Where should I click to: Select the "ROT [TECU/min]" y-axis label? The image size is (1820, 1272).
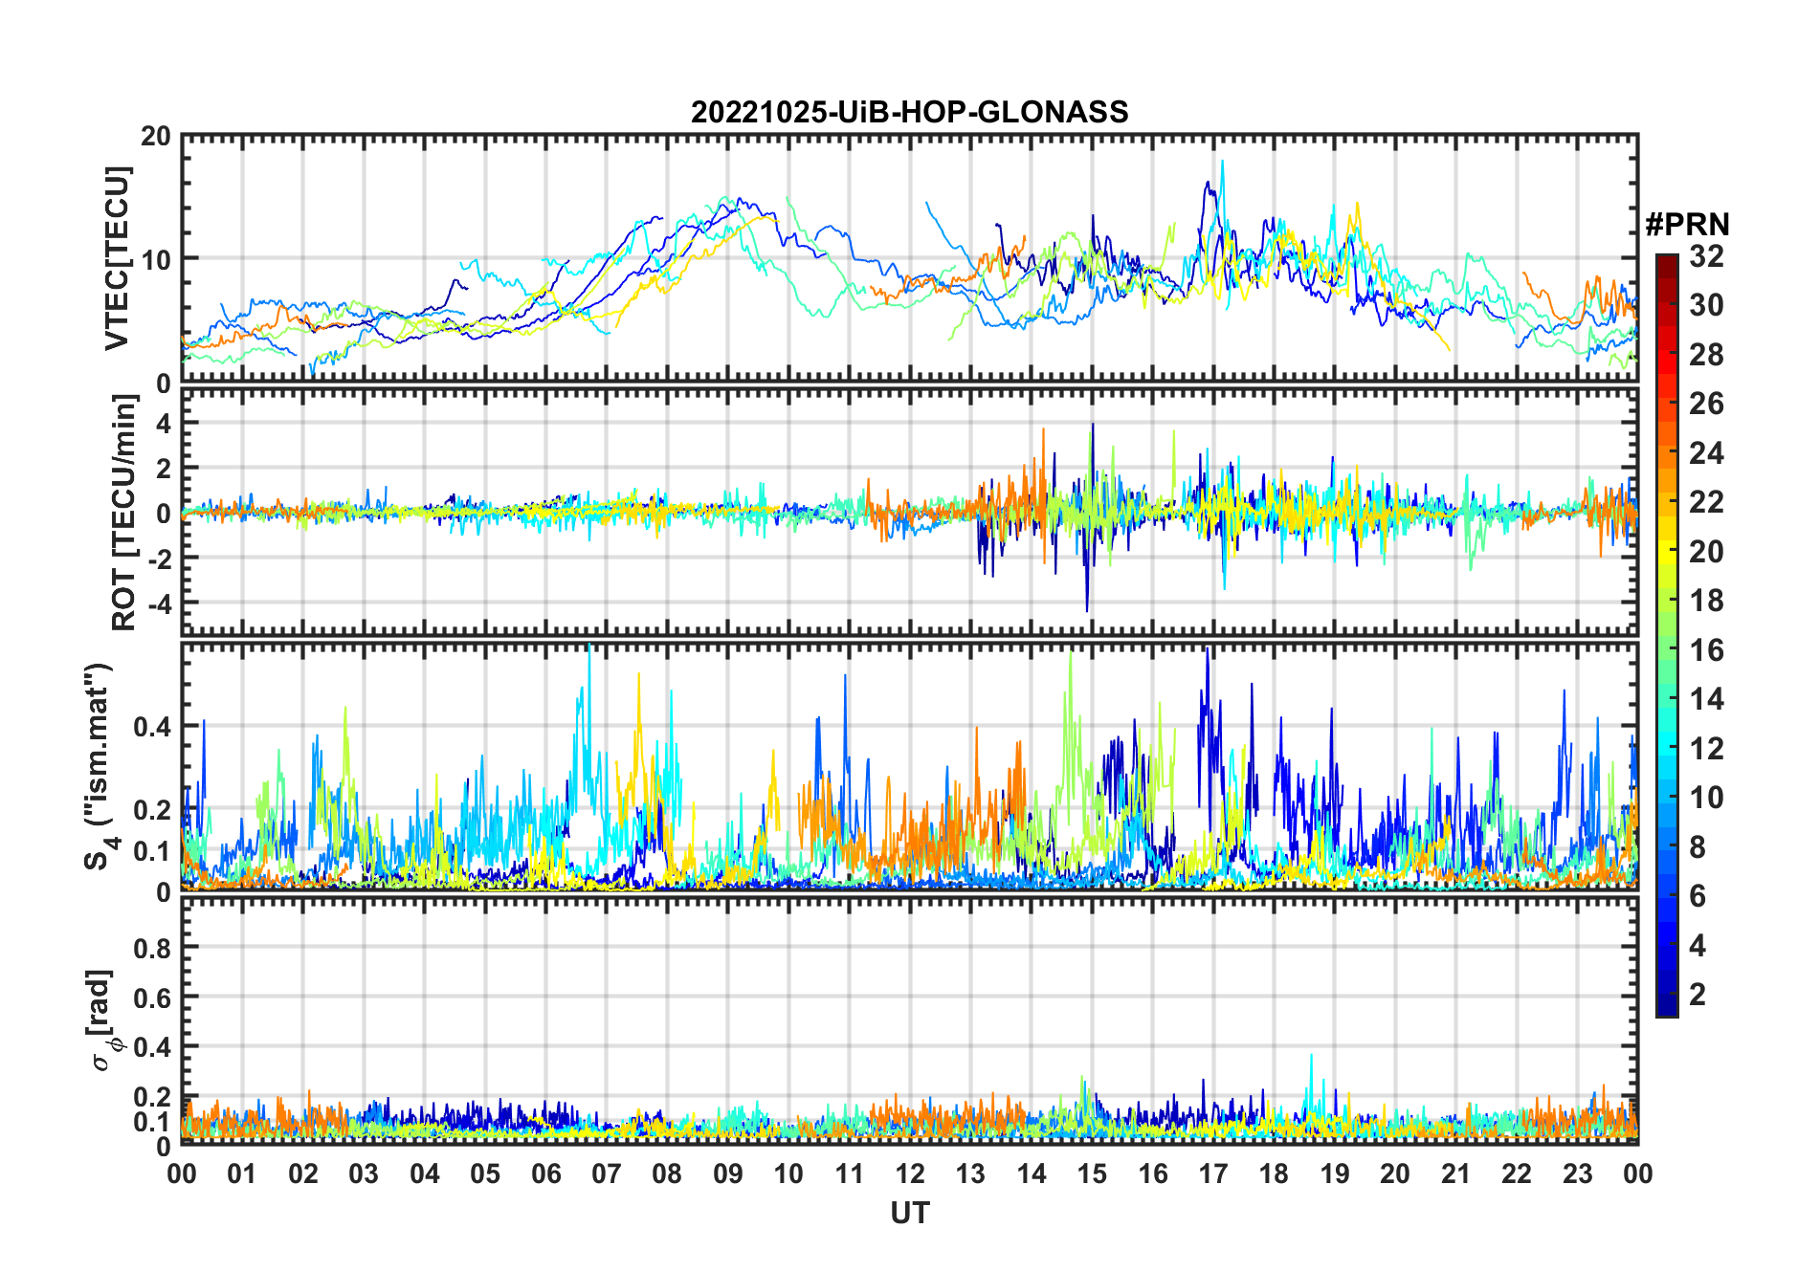tap(124, 513)
